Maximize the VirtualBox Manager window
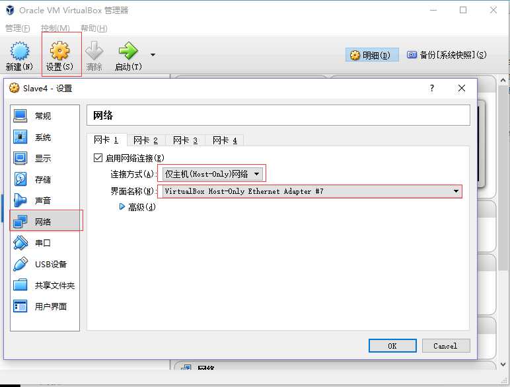The width and height of the screenshot is (510, 387). pos(463,10)
